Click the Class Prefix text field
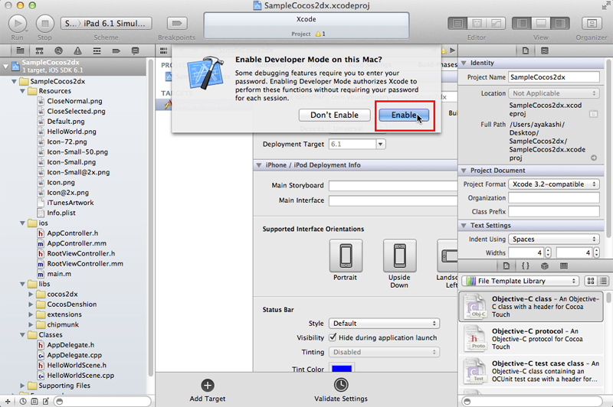This screenshot has height=407, width=613. [554, 211]
